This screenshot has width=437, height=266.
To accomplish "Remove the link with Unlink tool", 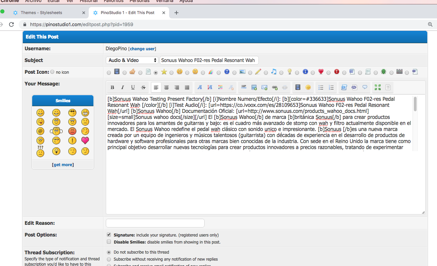I will (x=285, y=87).
